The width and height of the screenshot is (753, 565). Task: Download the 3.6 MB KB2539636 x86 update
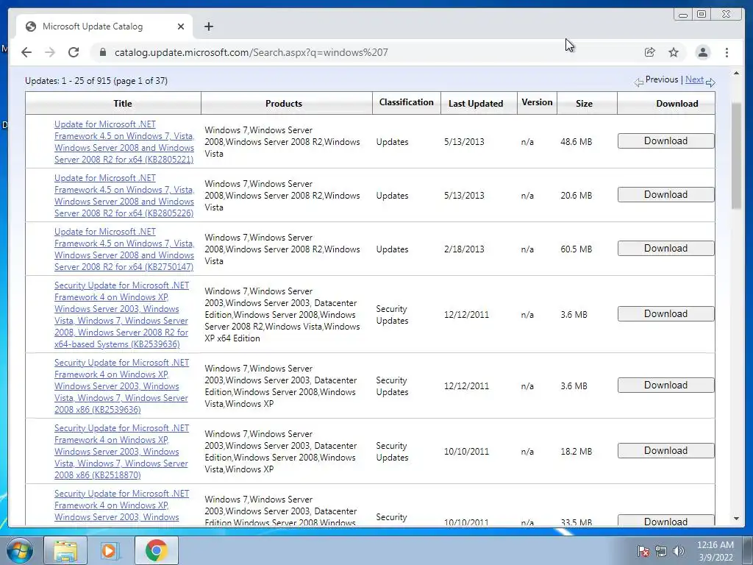[x=665, y=385]
